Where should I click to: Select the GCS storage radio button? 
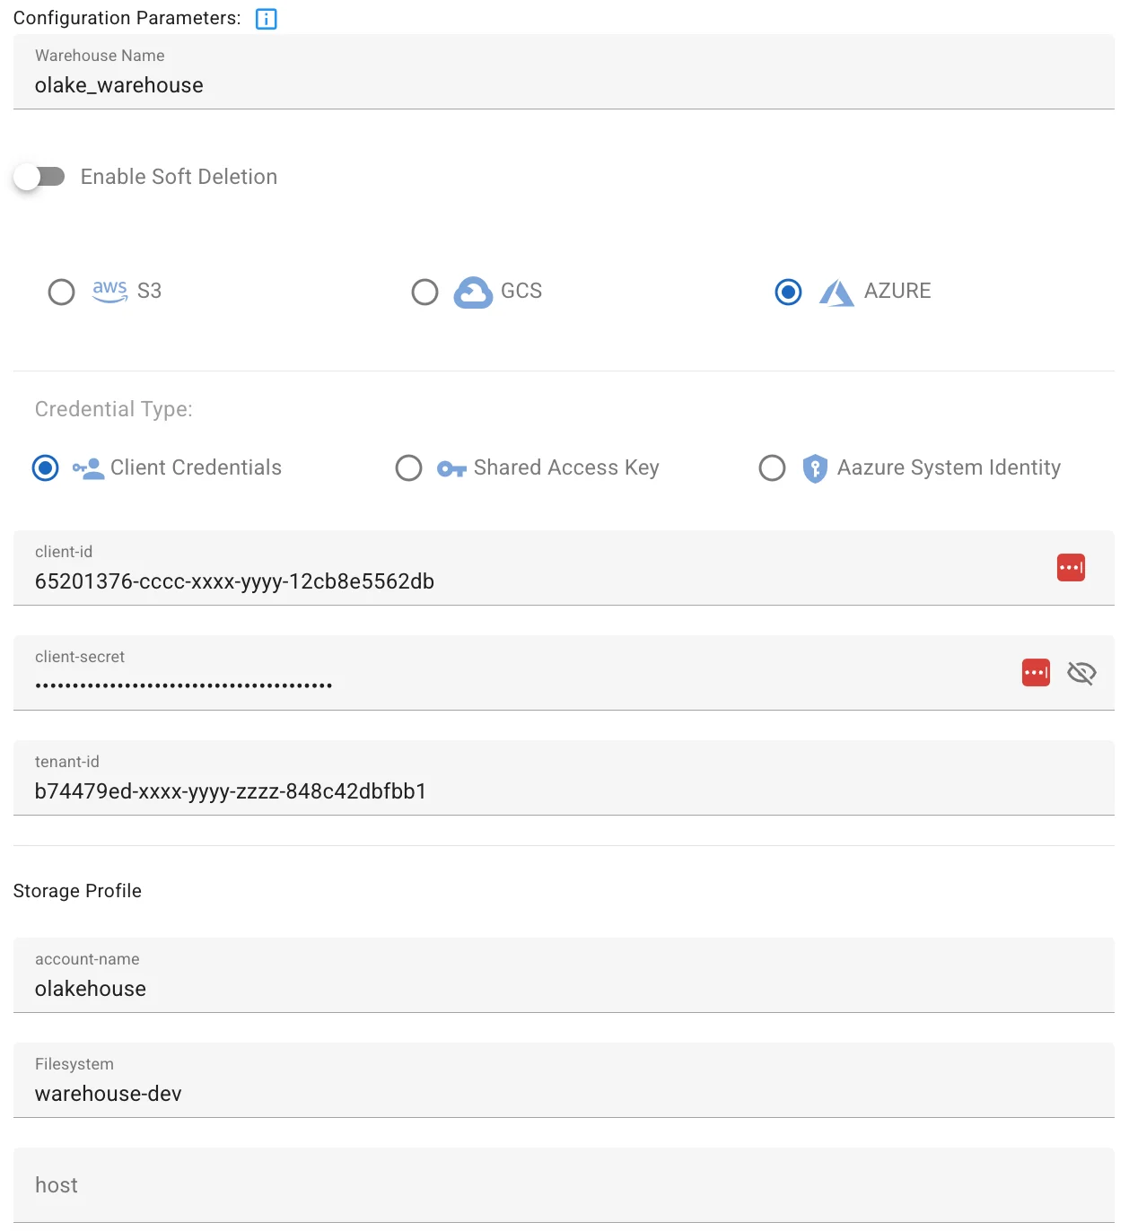click(x=424, y=292)
